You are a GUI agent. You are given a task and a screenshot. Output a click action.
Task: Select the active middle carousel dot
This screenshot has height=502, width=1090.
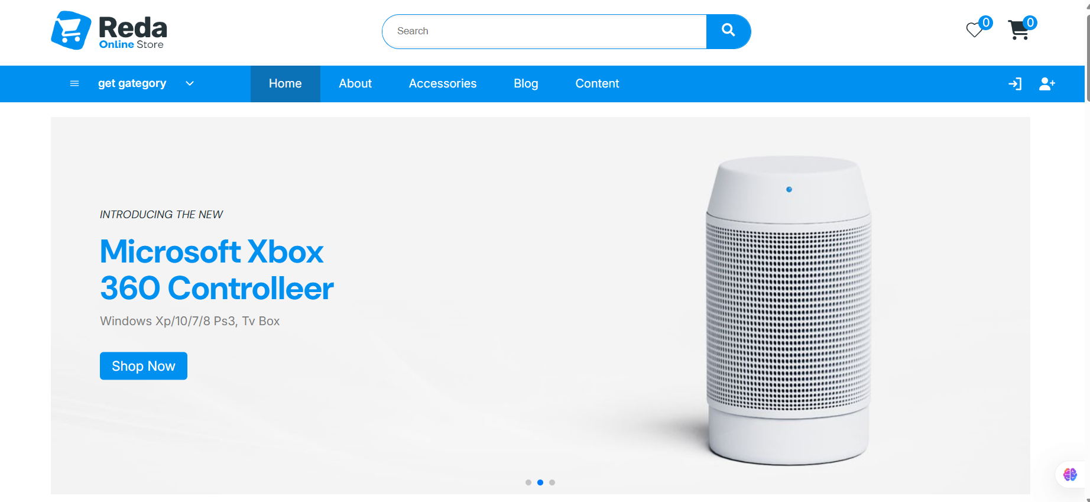[540, 482]
